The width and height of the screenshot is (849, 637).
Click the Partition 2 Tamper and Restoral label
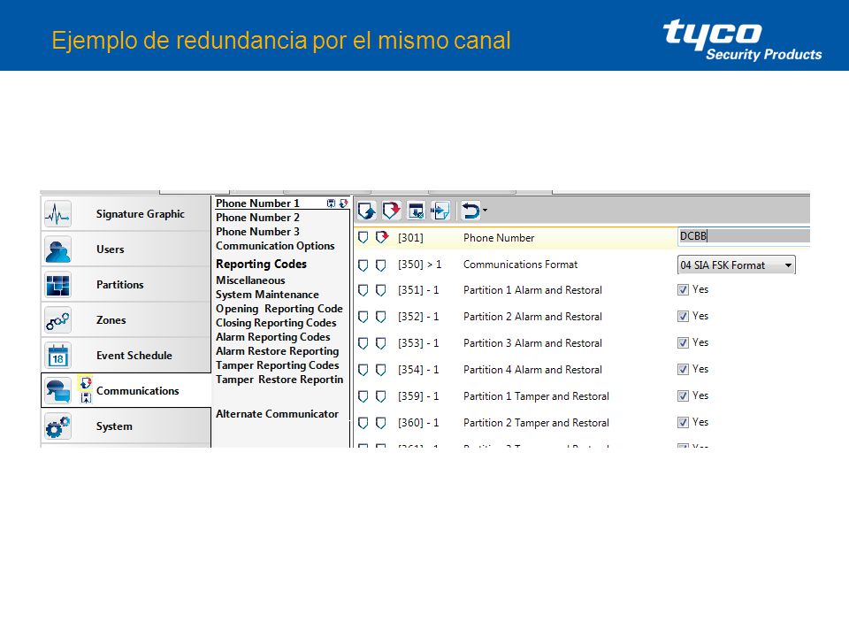pyautogui.click(x=536, y=423)
